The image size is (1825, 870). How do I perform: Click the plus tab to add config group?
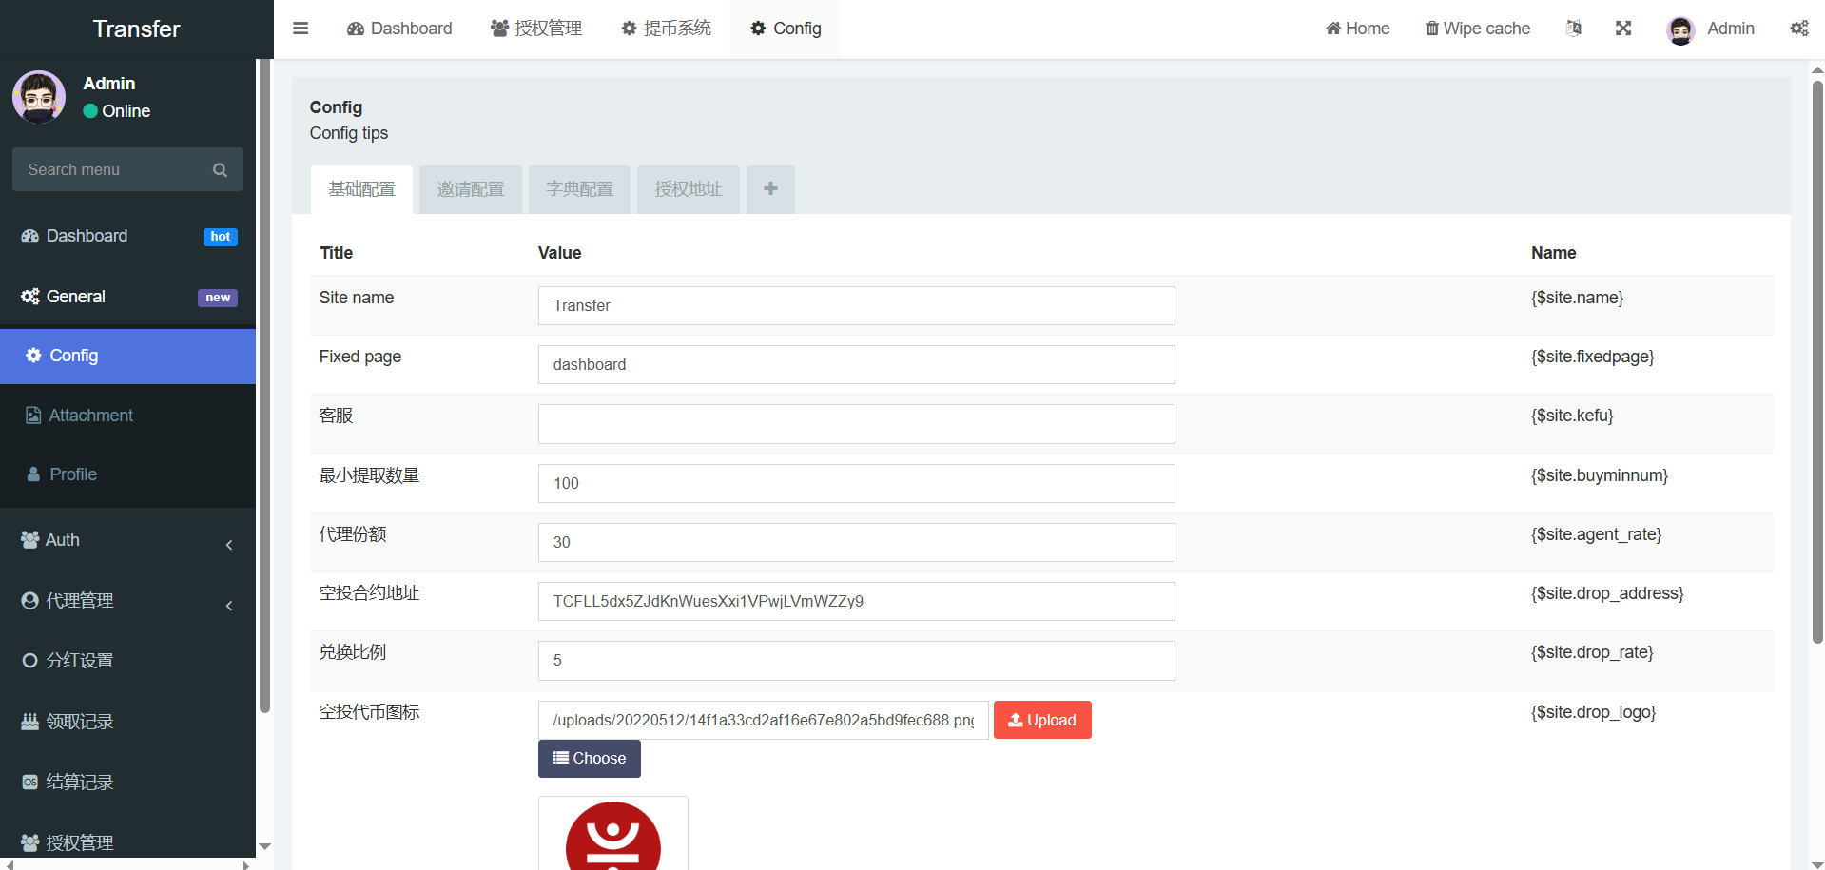click(x=770, y=189)
